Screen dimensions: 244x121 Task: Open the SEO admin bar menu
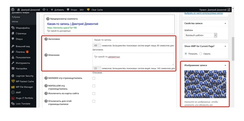[82, 10]
